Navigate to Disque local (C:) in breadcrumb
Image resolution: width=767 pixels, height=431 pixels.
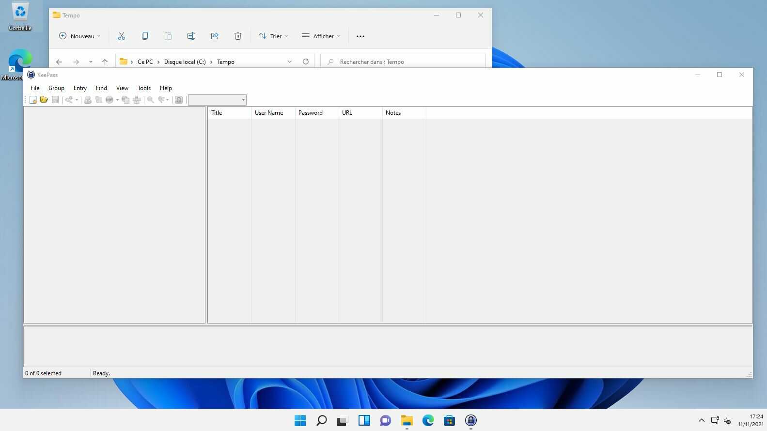(185, 62)
